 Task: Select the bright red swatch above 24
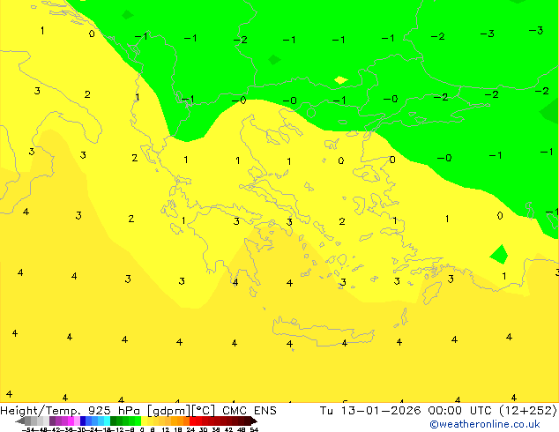click(192, 421)
